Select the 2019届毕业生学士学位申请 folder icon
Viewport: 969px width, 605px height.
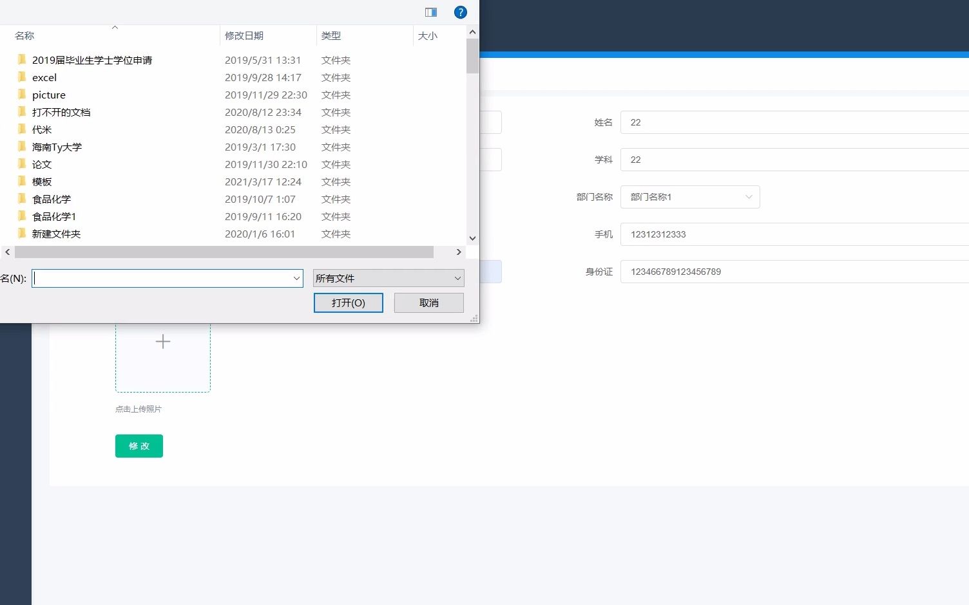click(x=22, y=59)
